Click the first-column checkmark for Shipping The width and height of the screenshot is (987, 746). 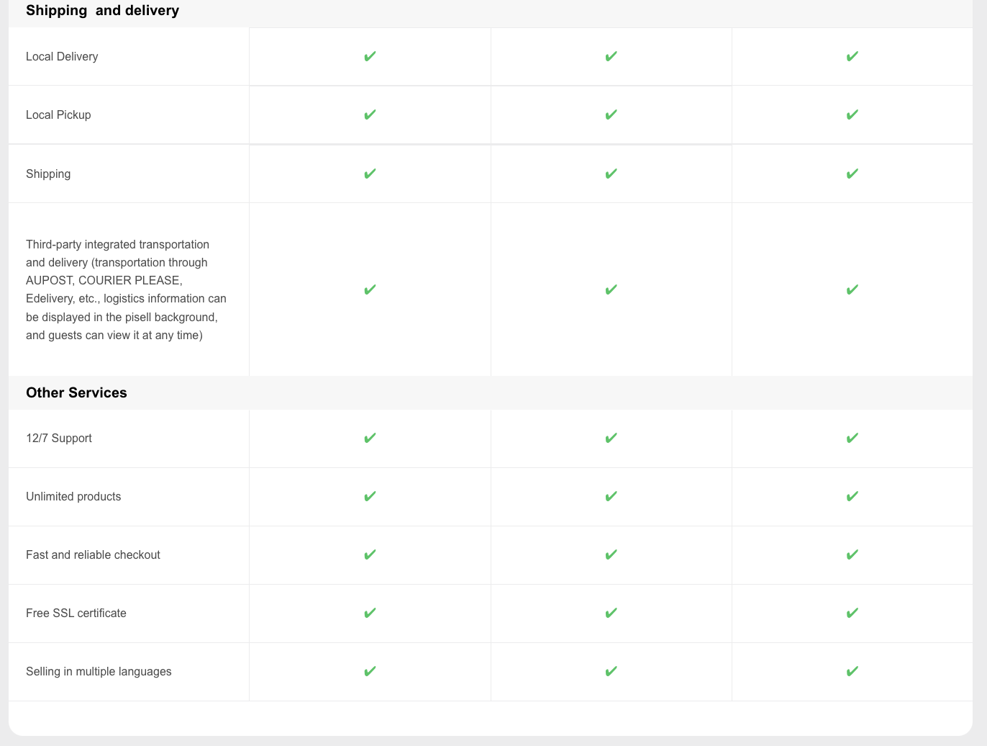(370, 174)
